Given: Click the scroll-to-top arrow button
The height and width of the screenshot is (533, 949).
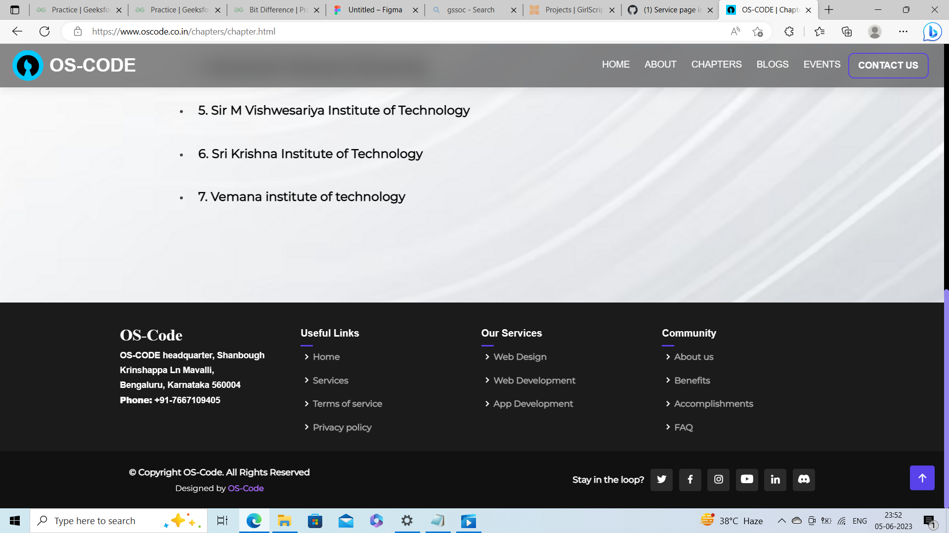Looking at the screenshot, I should [x=922, y=478].
